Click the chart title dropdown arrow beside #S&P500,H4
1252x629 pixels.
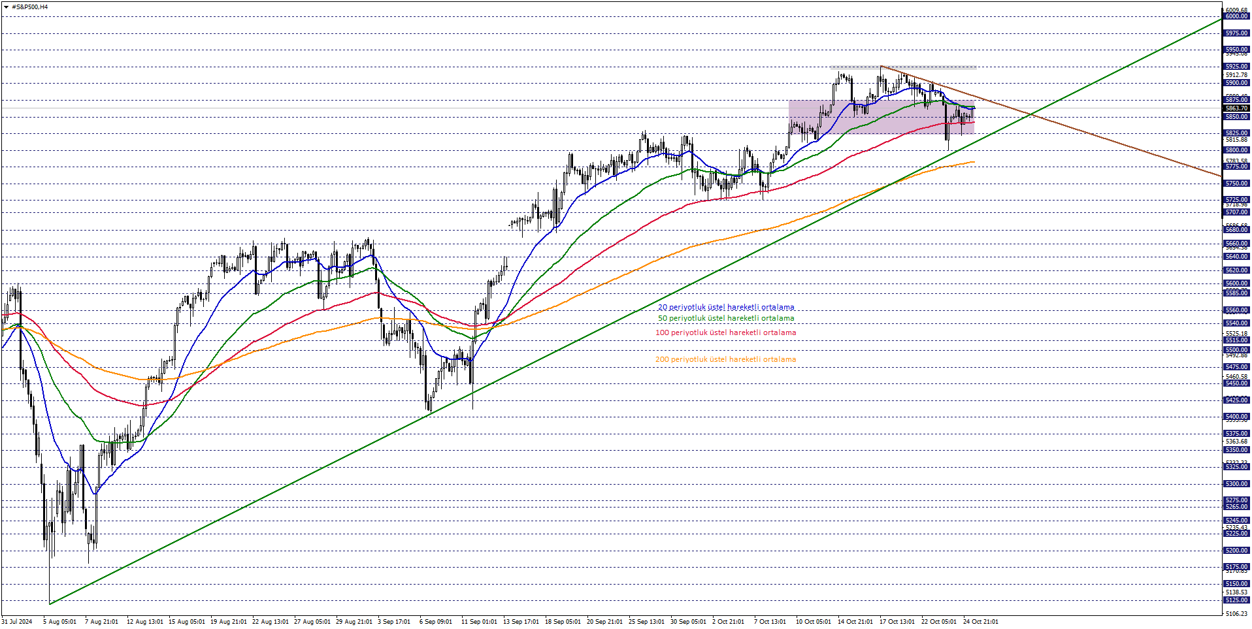[x=6, y=7]
